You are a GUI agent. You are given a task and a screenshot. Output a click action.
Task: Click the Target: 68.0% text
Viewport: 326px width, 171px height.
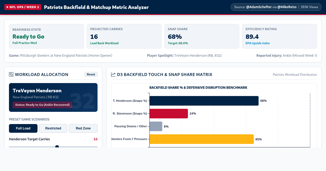(178, 43)
